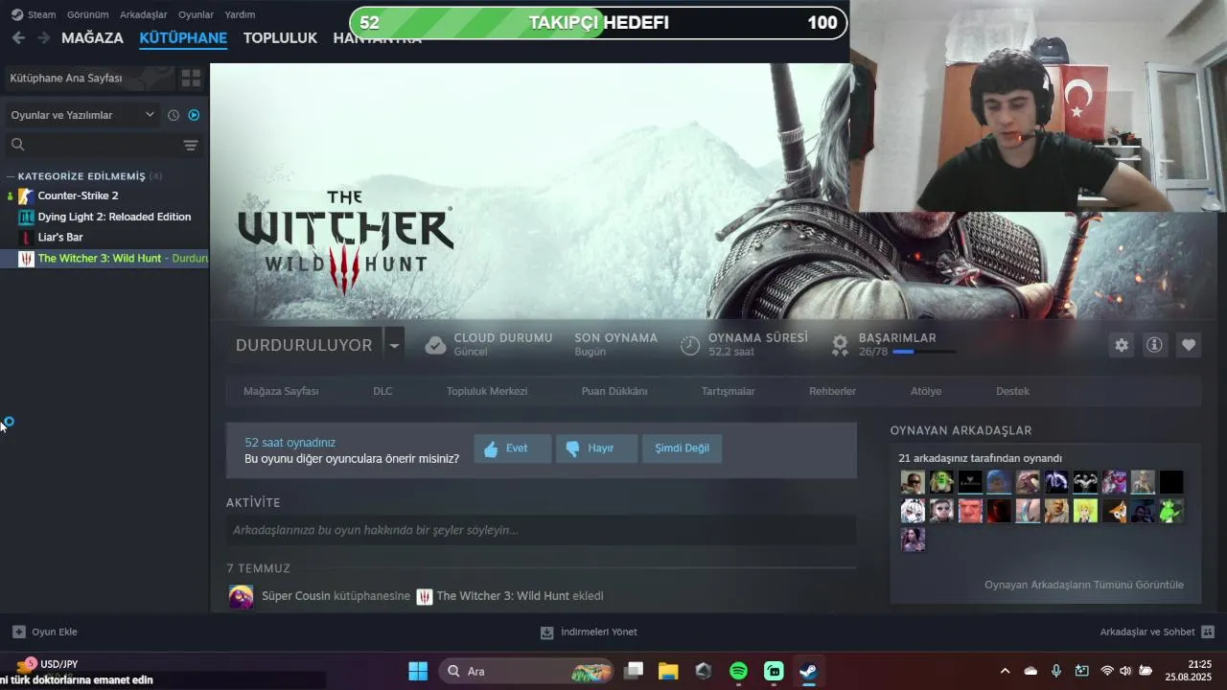This screenshot has height=690, width=1227.
Task: Click the DURDURULUYOR stop button
Action: pos(304,345)
